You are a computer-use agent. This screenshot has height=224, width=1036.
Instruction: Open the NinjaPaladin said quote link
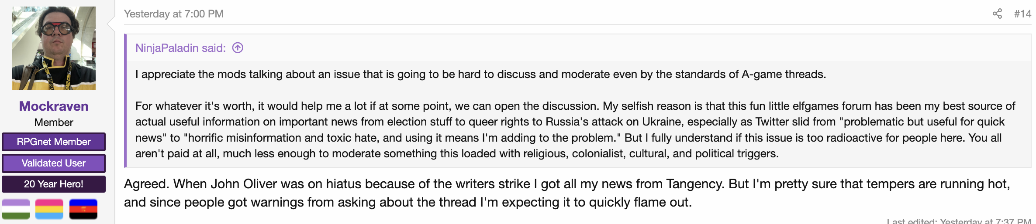(x=180, y=48)
